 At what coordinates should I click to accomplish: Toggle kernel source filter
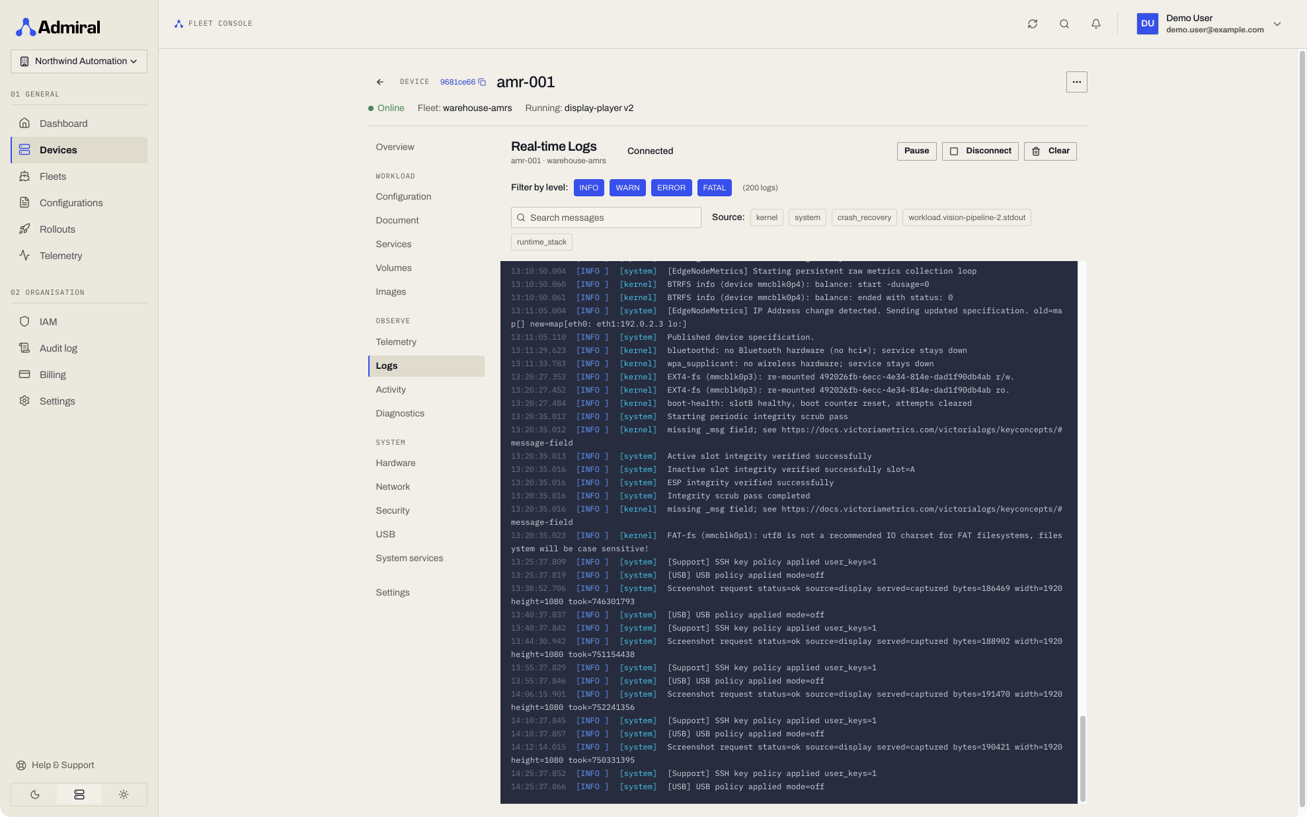(x=767, y=217)
